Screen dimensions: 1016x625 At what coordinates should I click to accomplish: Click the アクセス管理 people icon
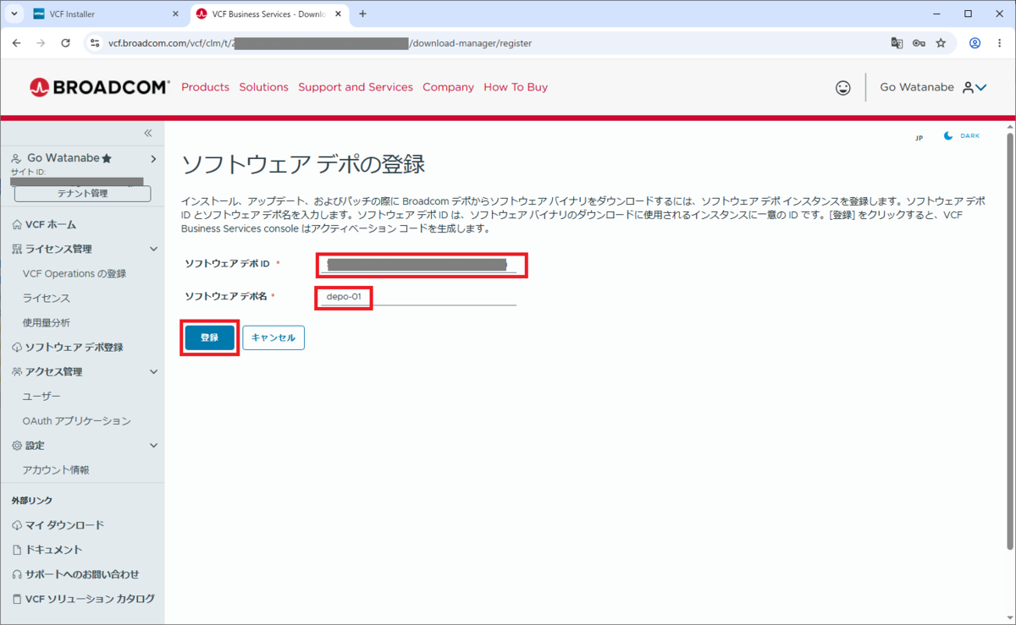tap(17, 372)
